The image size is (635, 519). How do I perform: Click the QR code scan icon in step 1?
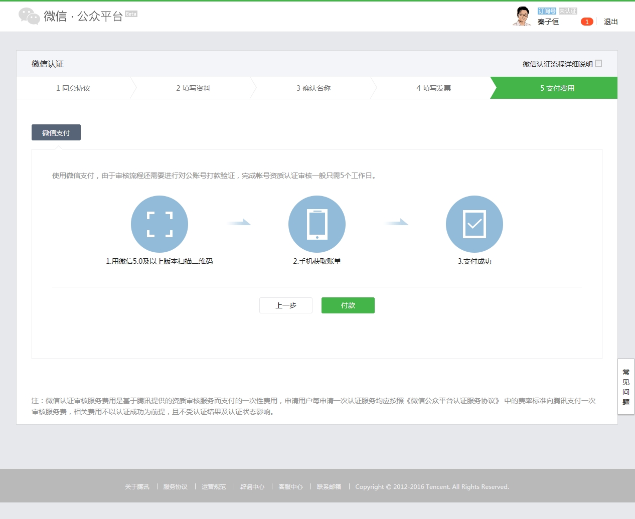coord(160,224)
